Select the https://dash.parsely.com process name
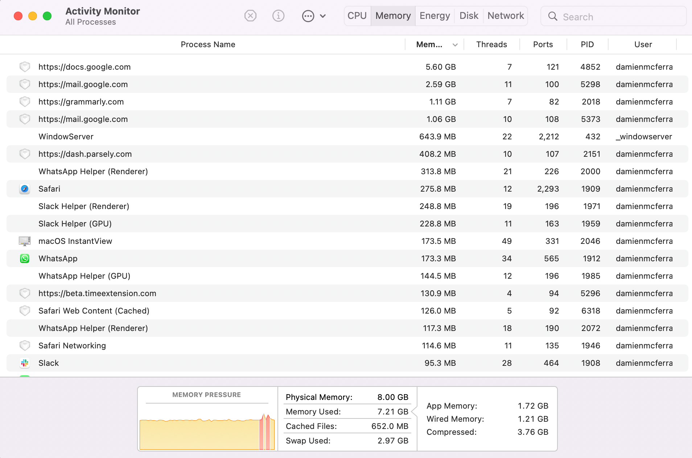Viewport: 692px width, 458px height. pyautogui.click(x=85, y=154)
